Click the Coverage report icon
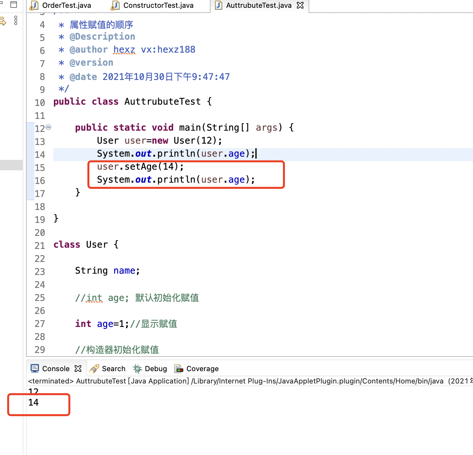This screenshot has width=473, height=455. 179,369
